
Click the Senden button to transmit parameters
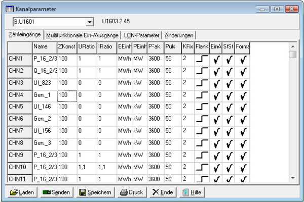[x=56, y=192]
